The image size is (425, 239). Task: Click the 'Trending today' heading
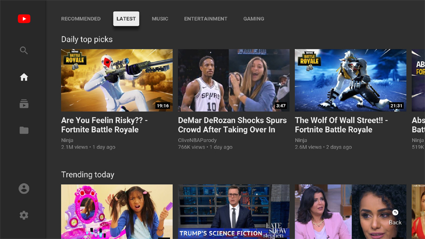point(88,175)
